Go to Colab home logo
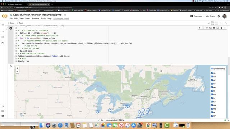The height and width of the screenshot is (129, 230). (x=5, y=16)
